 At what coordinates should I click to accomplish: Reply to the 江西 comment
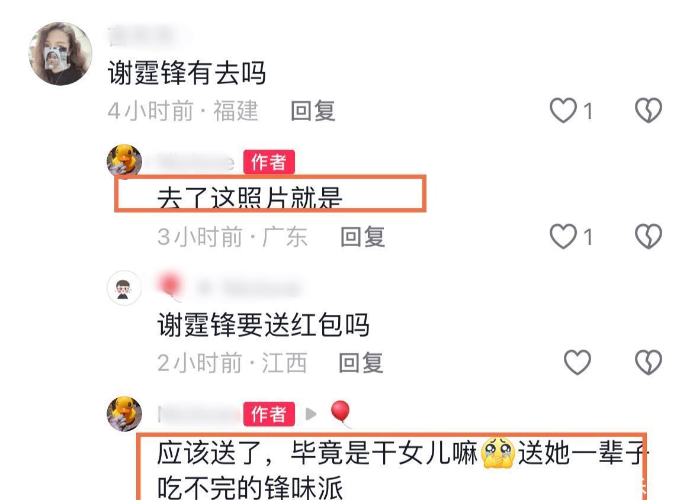point(361,363)
